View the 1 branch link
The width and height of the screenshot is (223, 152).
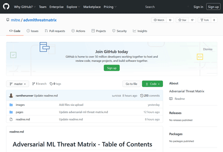[x=39, y=84]
